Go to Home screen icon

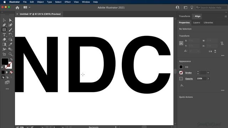17,7
